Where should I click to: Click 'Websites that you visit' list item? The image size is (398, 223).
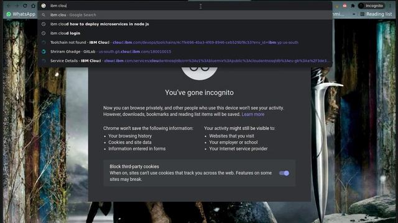click(231, 136)
